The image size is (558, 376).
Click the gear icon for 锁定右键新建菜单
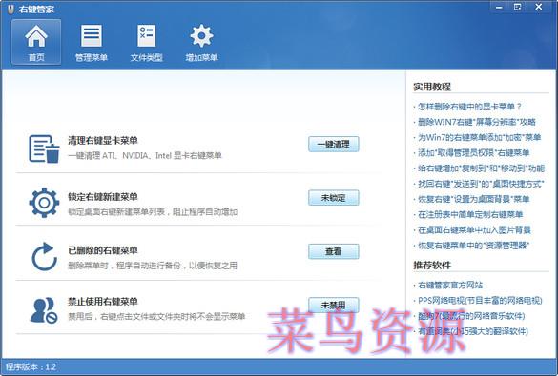point(44,203)
